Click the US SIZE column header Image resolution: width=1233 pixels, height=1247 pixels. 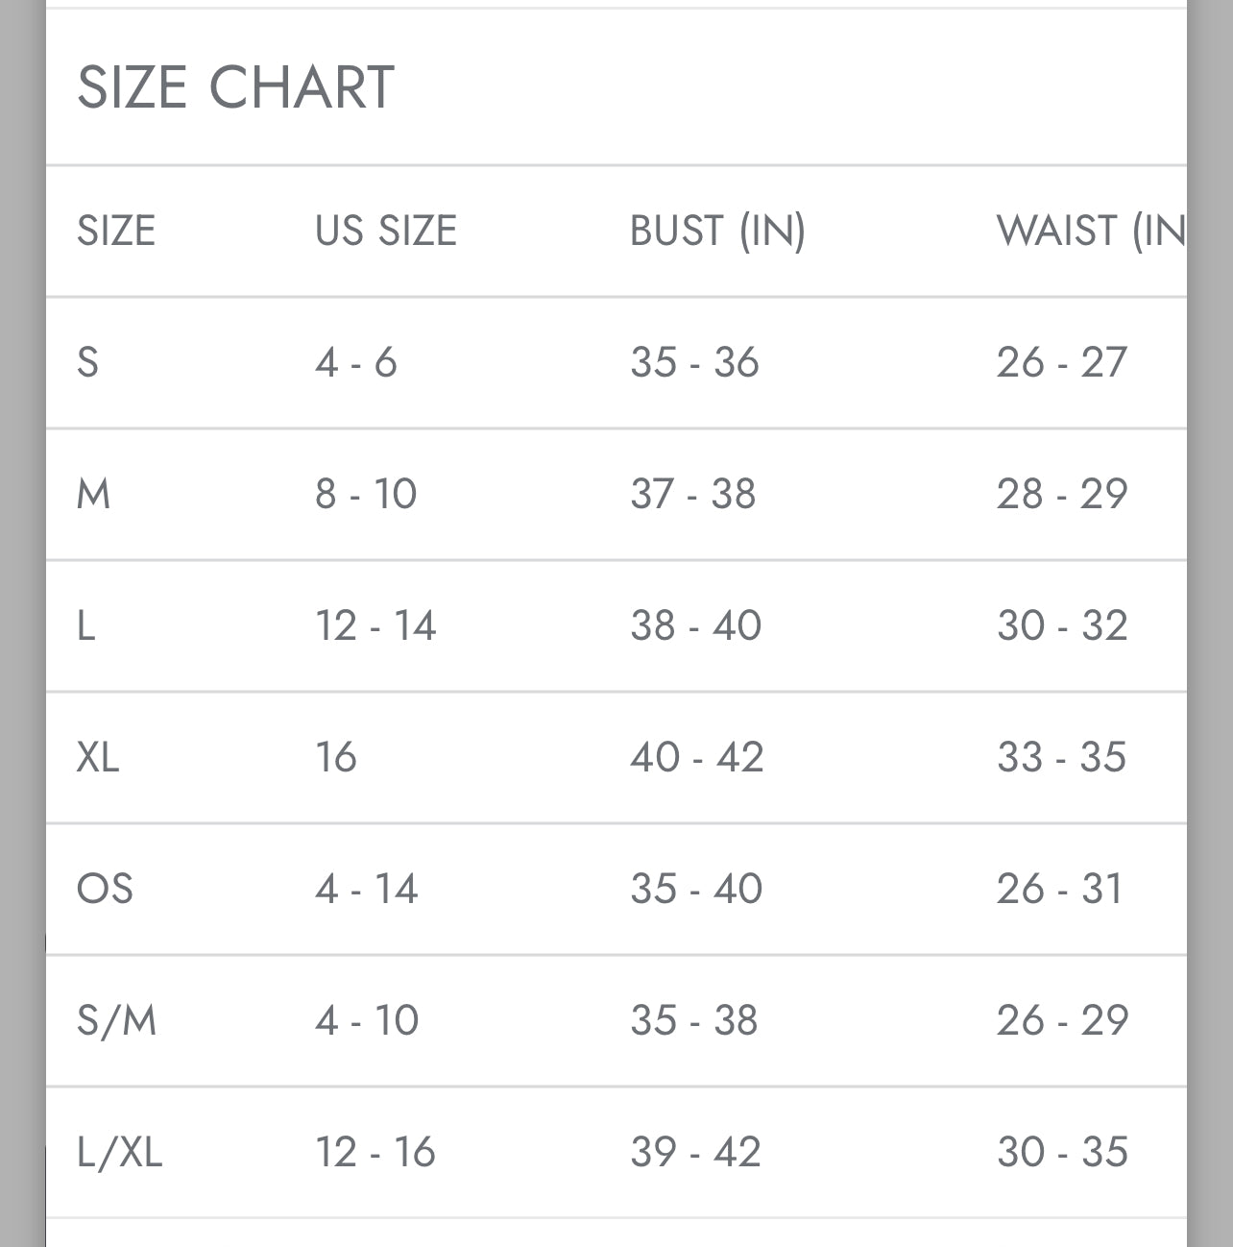[386, 231]
